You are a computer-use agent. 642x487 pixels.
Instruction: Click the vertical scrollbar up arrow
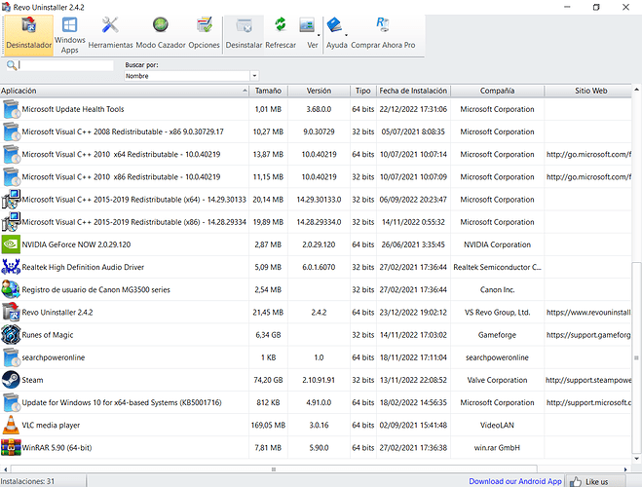point(636,90)
